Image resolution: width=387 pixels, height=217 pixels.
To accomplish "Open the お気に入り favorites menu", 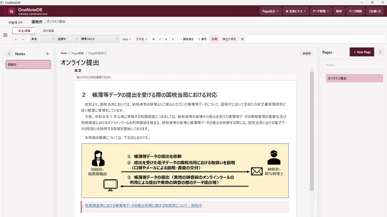I will (296, 11).
